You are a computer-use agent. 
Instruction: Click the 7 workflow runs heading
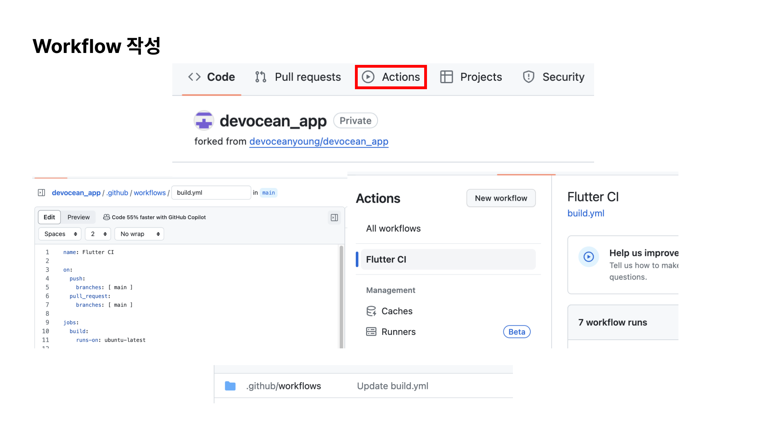click(613, 322)
